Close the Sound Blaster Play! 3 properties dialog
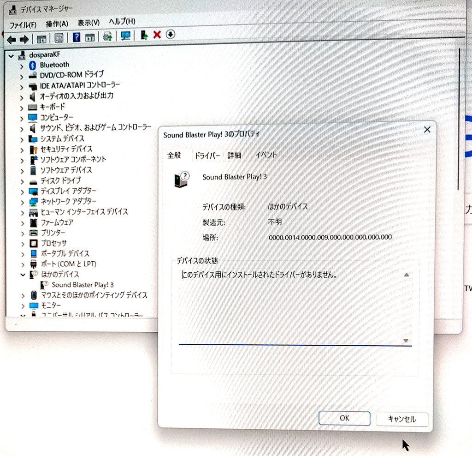The height and width of the screenshot is (456, 472). coord(427,130)
